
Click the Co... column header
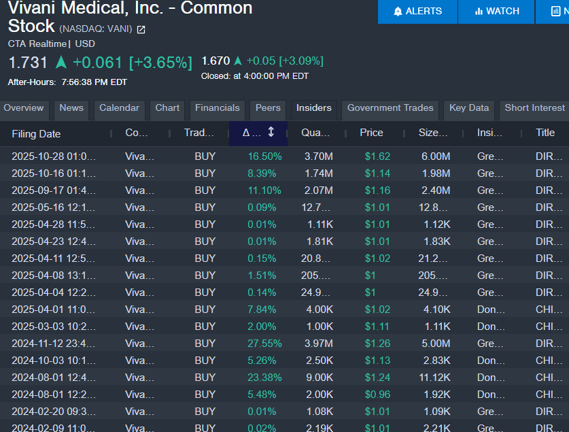click(137, 133)
